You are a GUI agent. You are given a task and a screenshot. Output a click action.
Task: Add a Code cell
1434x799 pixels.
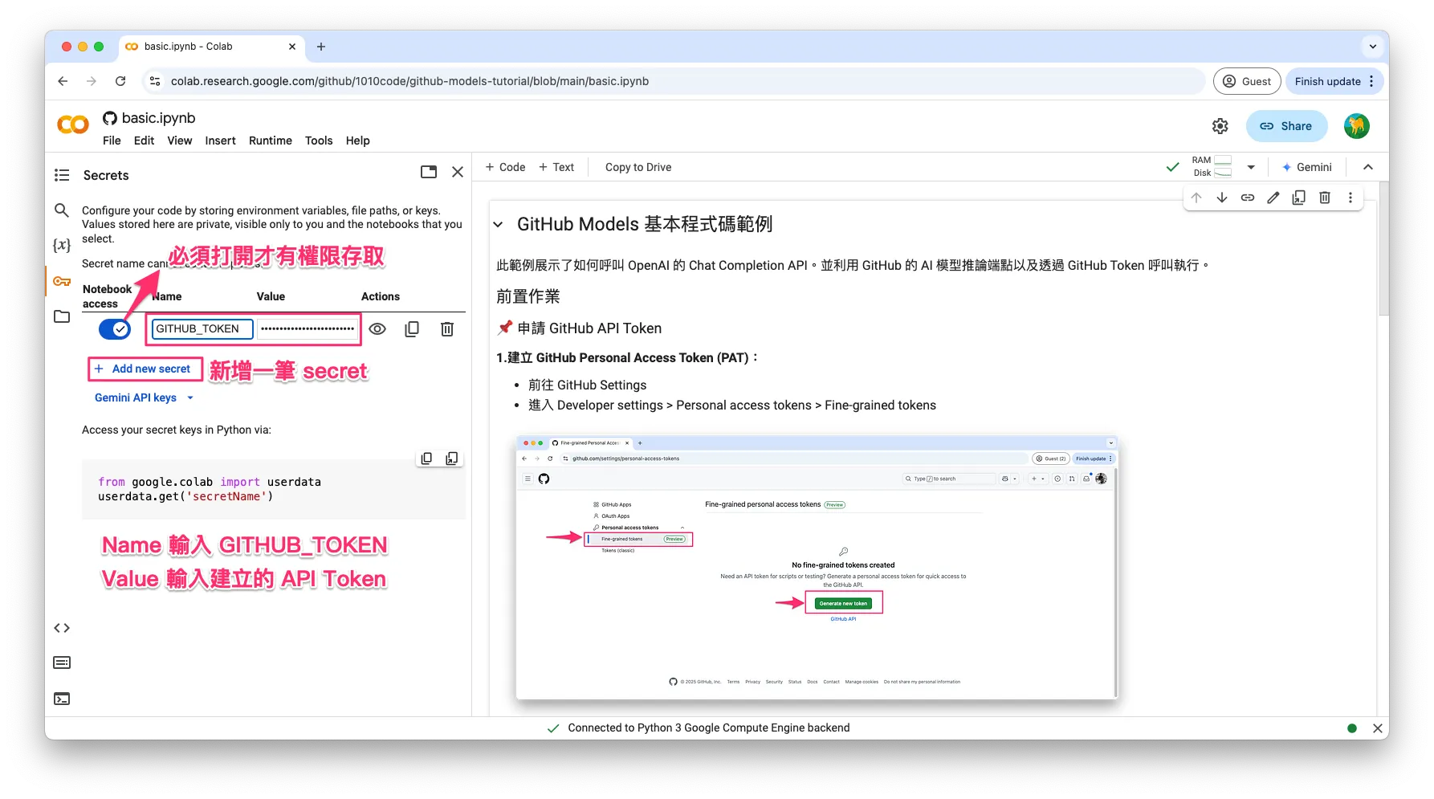[x=505, y=167]
